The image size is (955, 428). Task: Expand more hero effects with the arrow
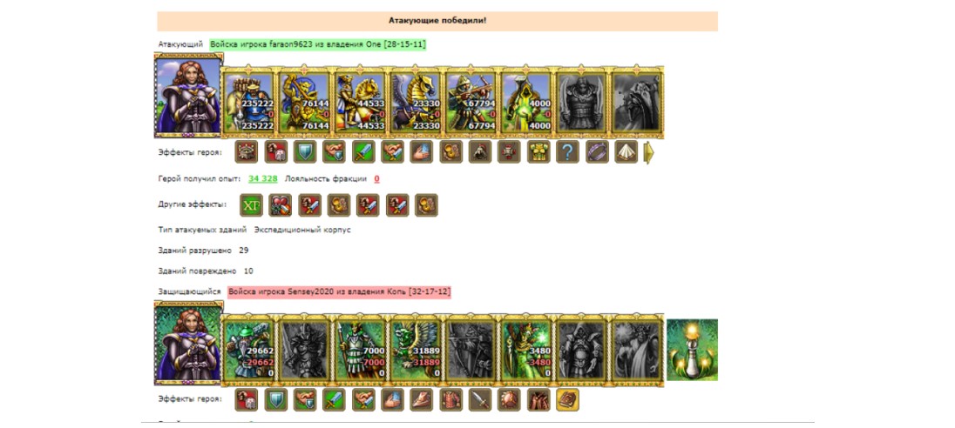pos(649,152)
